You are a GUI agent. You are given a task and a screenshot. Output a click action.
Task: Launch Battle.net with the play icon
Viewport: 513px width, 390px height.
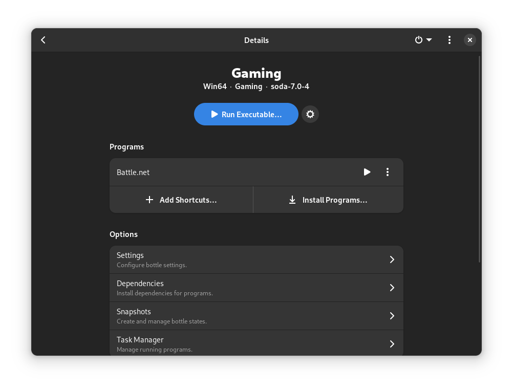click(367, 172)
